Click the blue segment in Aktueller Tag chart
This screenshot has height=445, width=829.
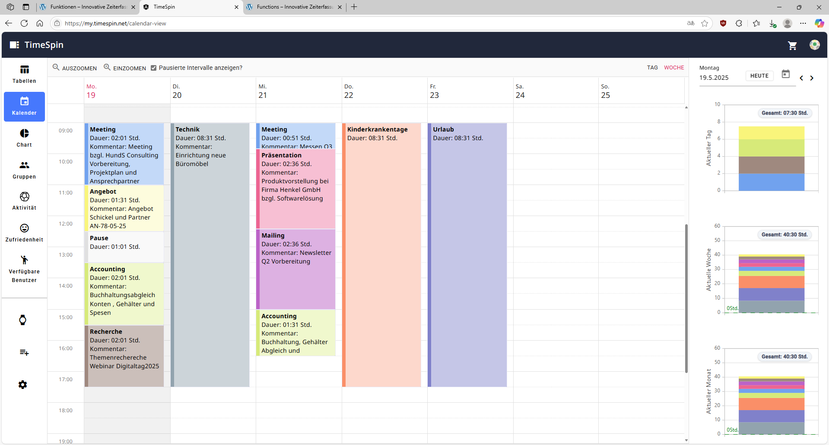[772, 182]
